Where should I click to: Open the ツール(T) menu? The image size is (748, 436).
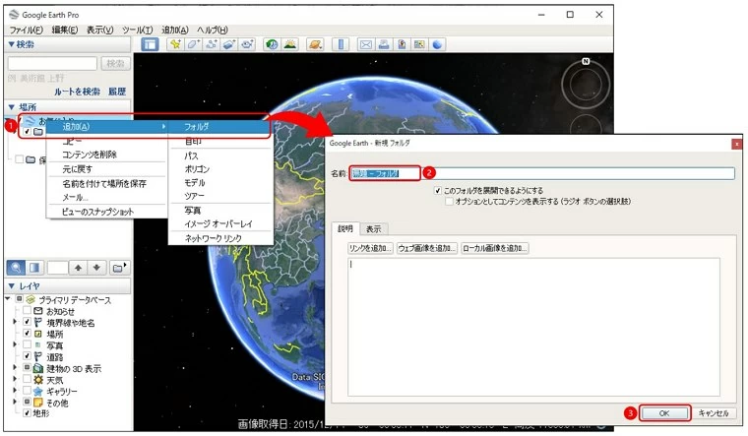pos(138,30)
